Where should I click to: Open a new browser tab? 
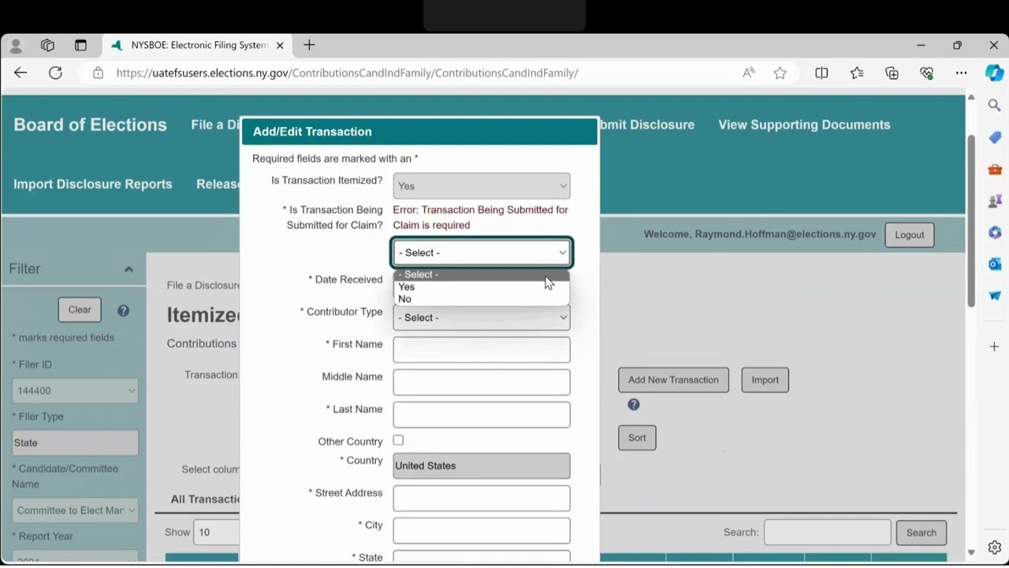click(309, 45)
